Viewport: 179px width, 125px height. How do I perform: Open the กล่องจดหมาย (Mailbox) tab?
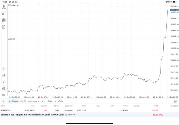point(34,101)
